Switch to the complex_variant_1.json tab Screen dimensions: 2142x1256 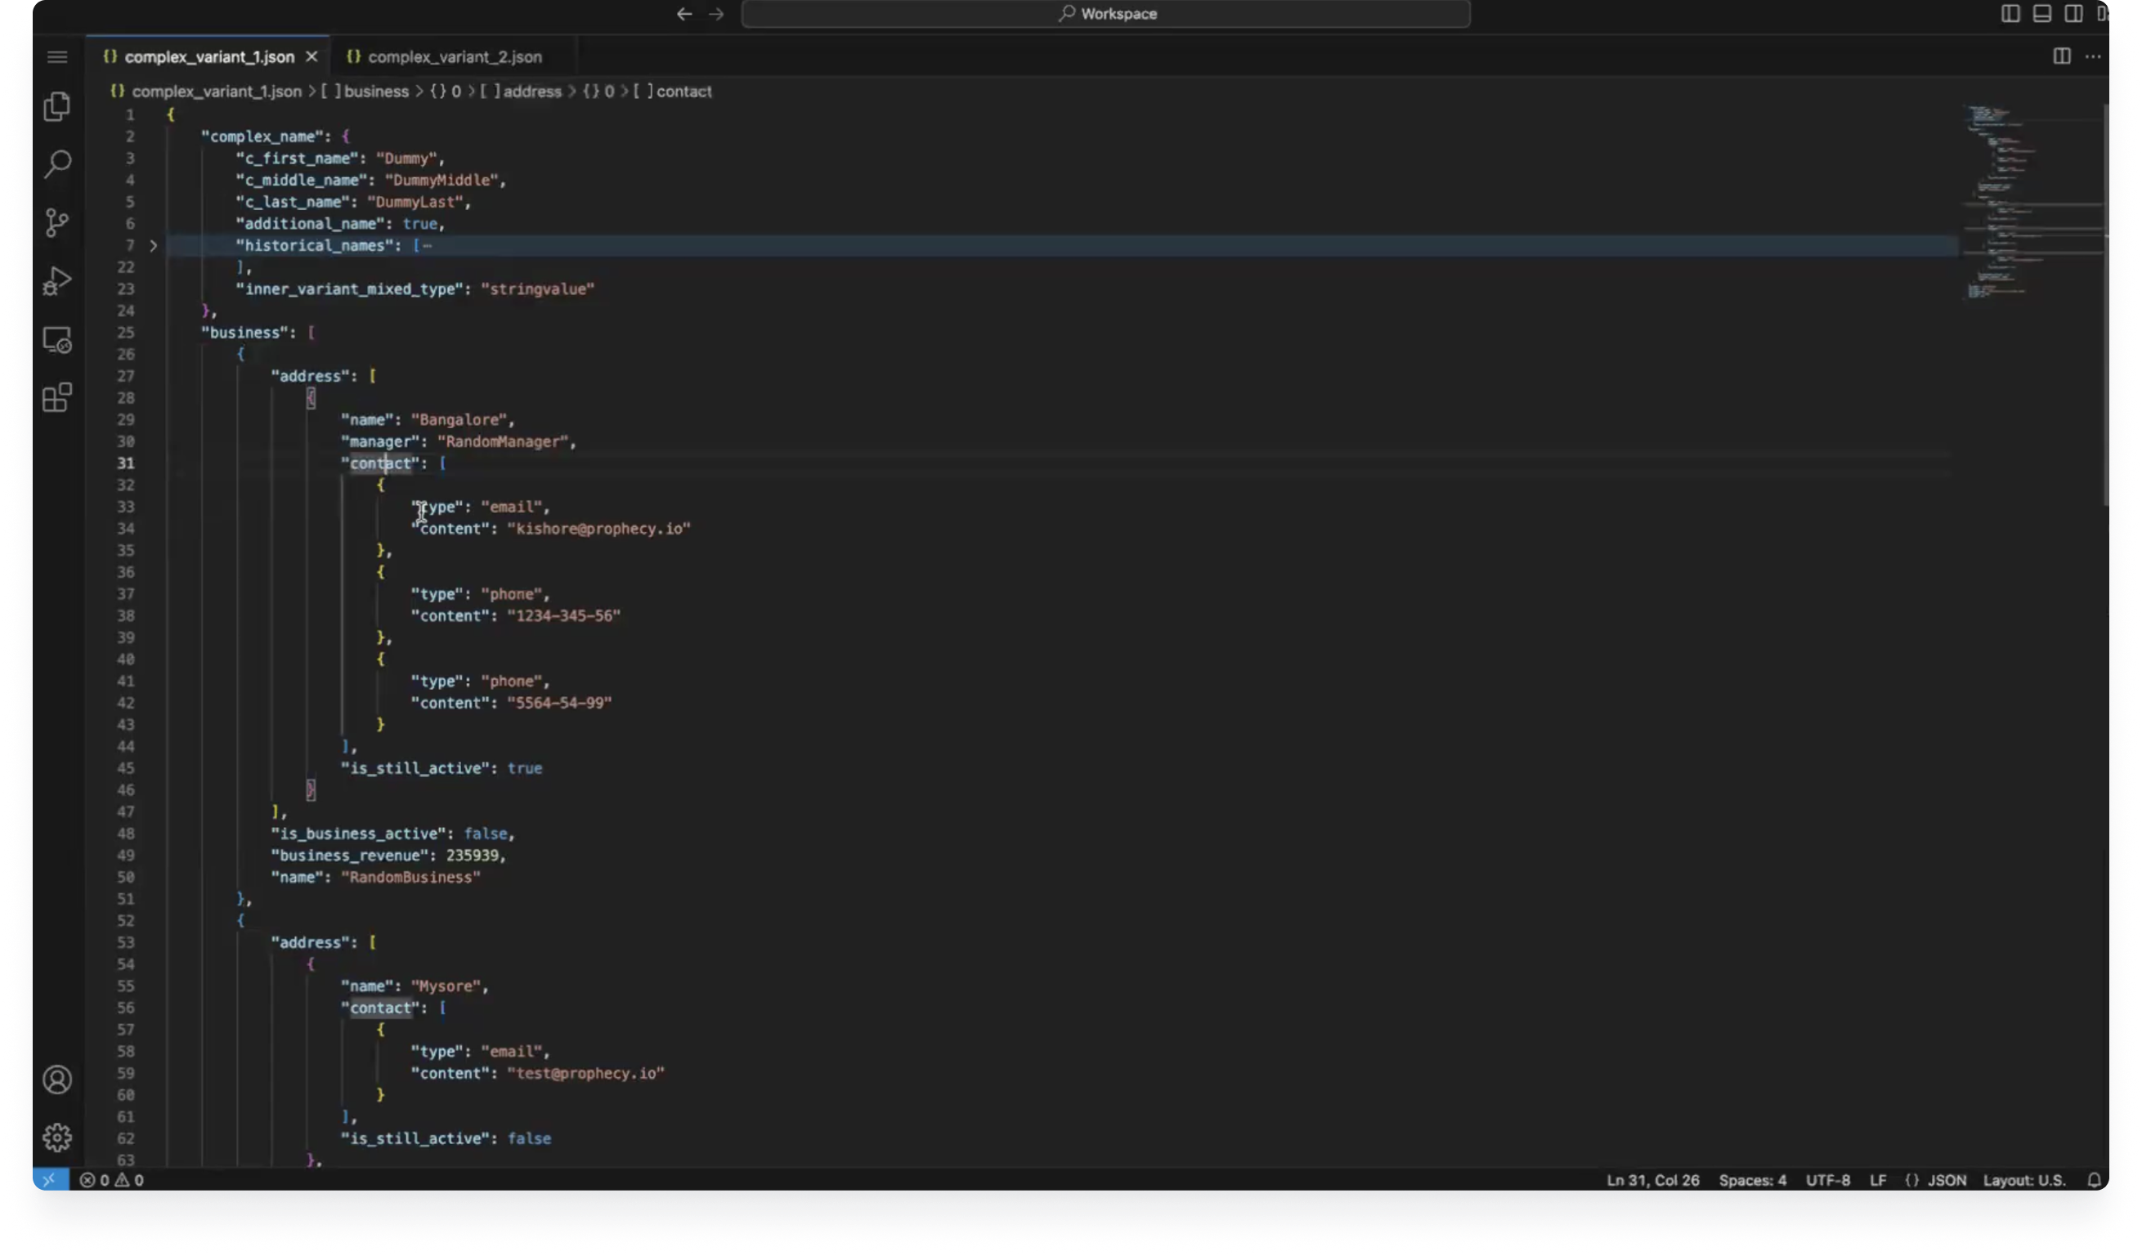click(209, 57)
